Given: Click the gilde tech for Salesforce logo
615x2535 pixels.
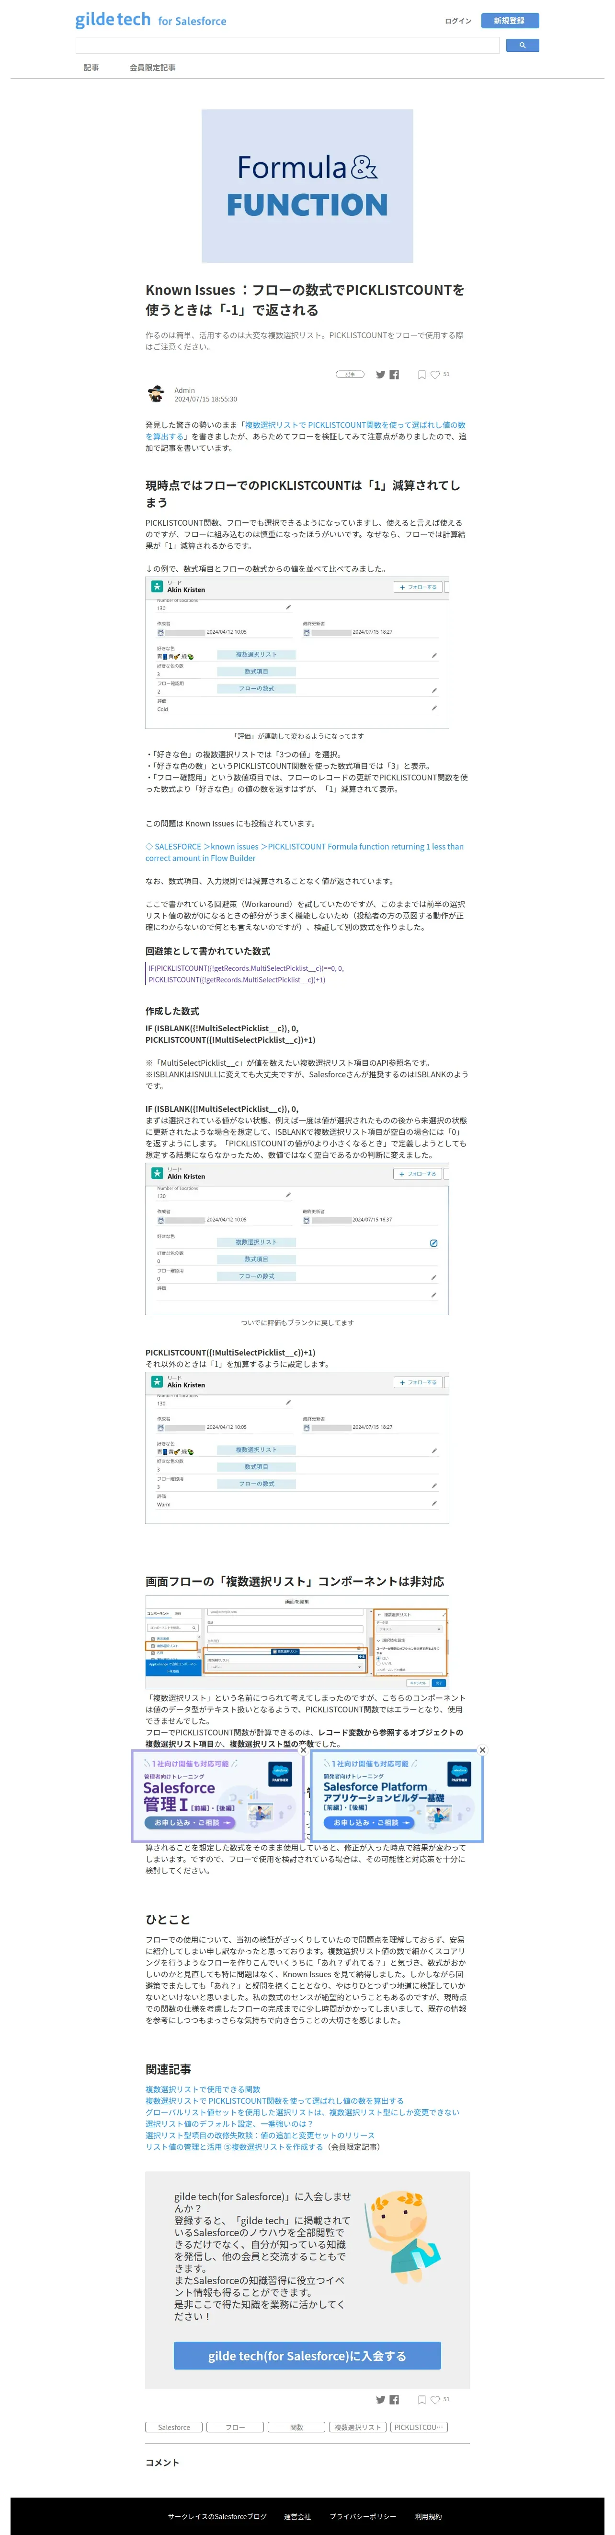Looking at the screenshot, I should point(151,21).
